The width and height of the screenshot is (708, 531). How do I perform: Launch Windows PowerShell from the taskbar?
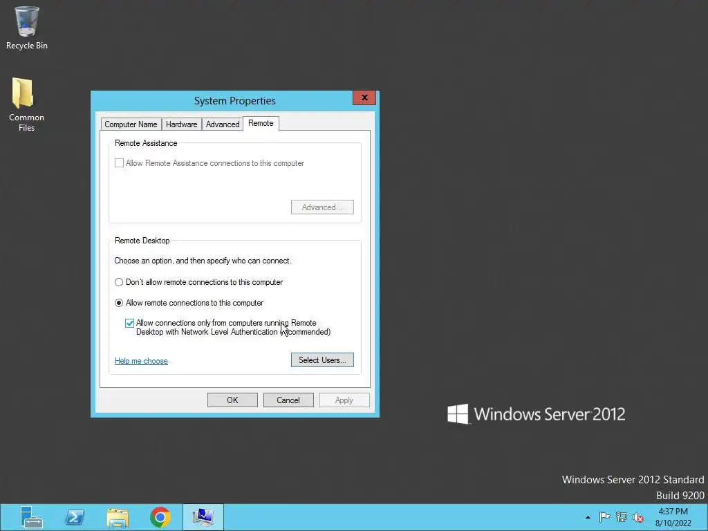[x=75, y=517]
